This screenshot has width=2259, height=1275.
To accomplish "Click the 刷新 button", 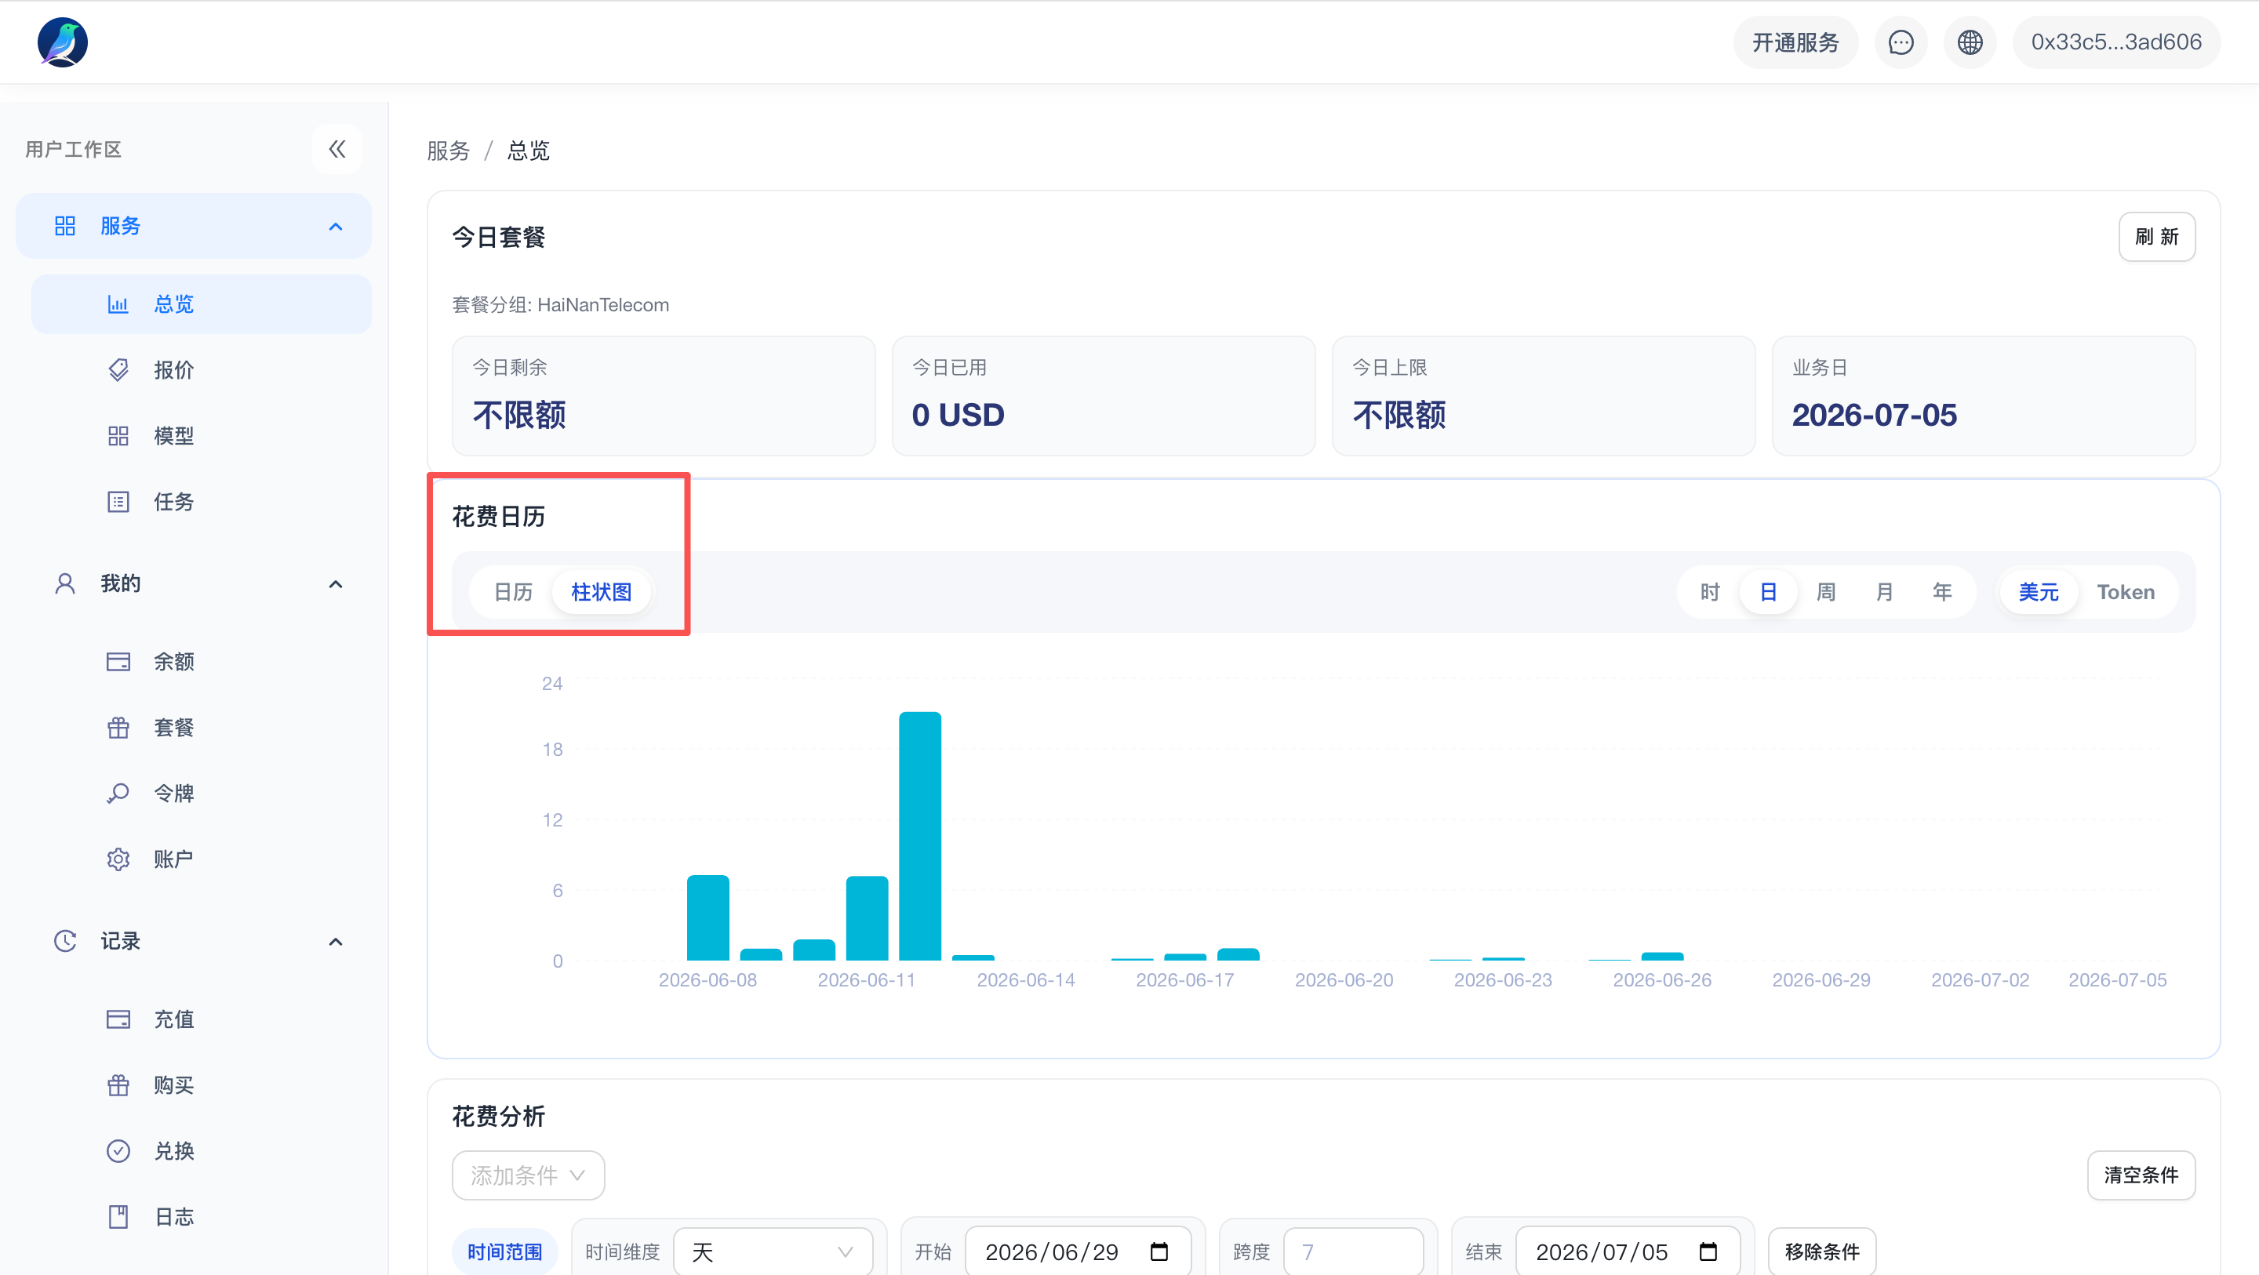I will tap(2156, 237).
